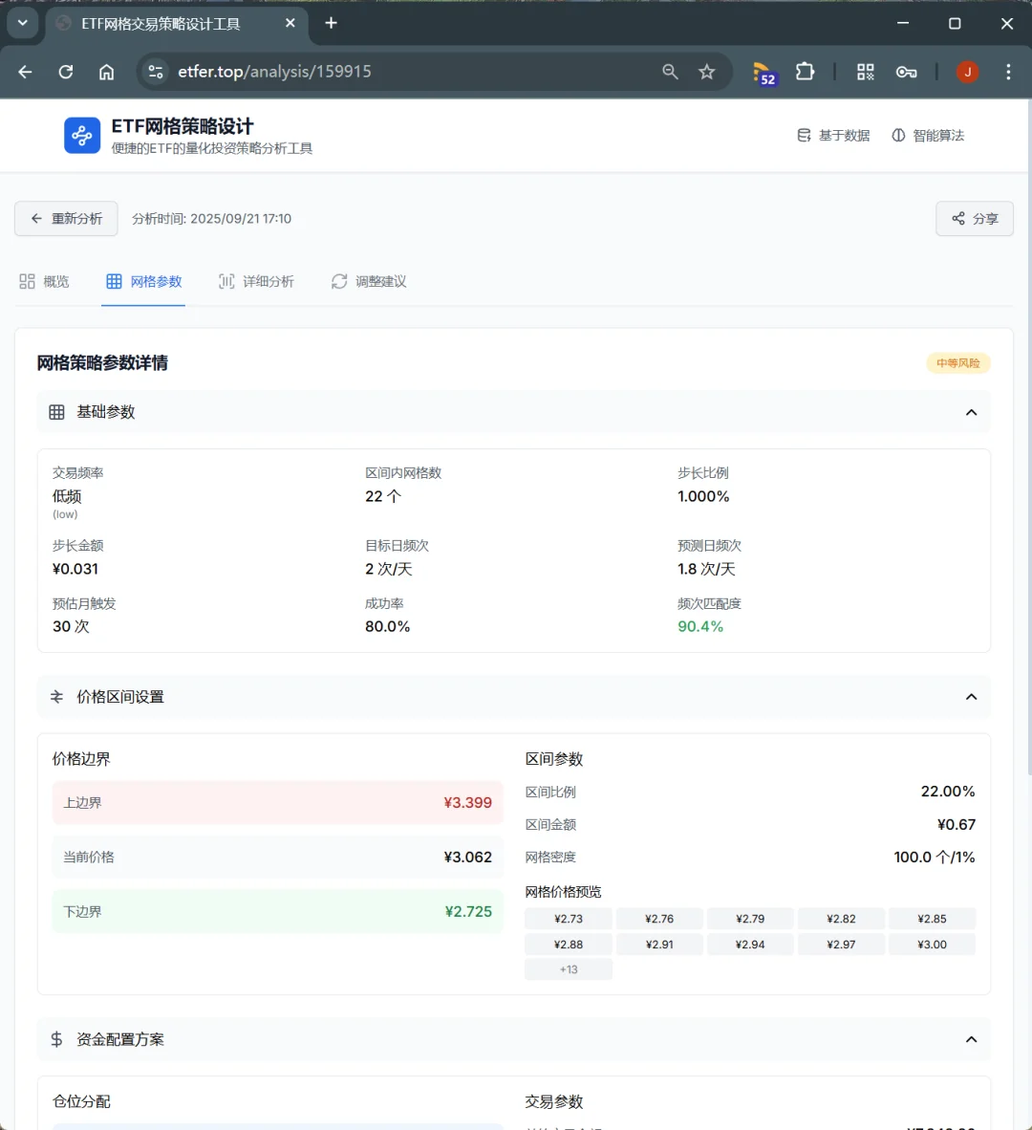Click the filter icon beside 价格区间设置
Viewport: 1032px width, 1130px height.
56,697
